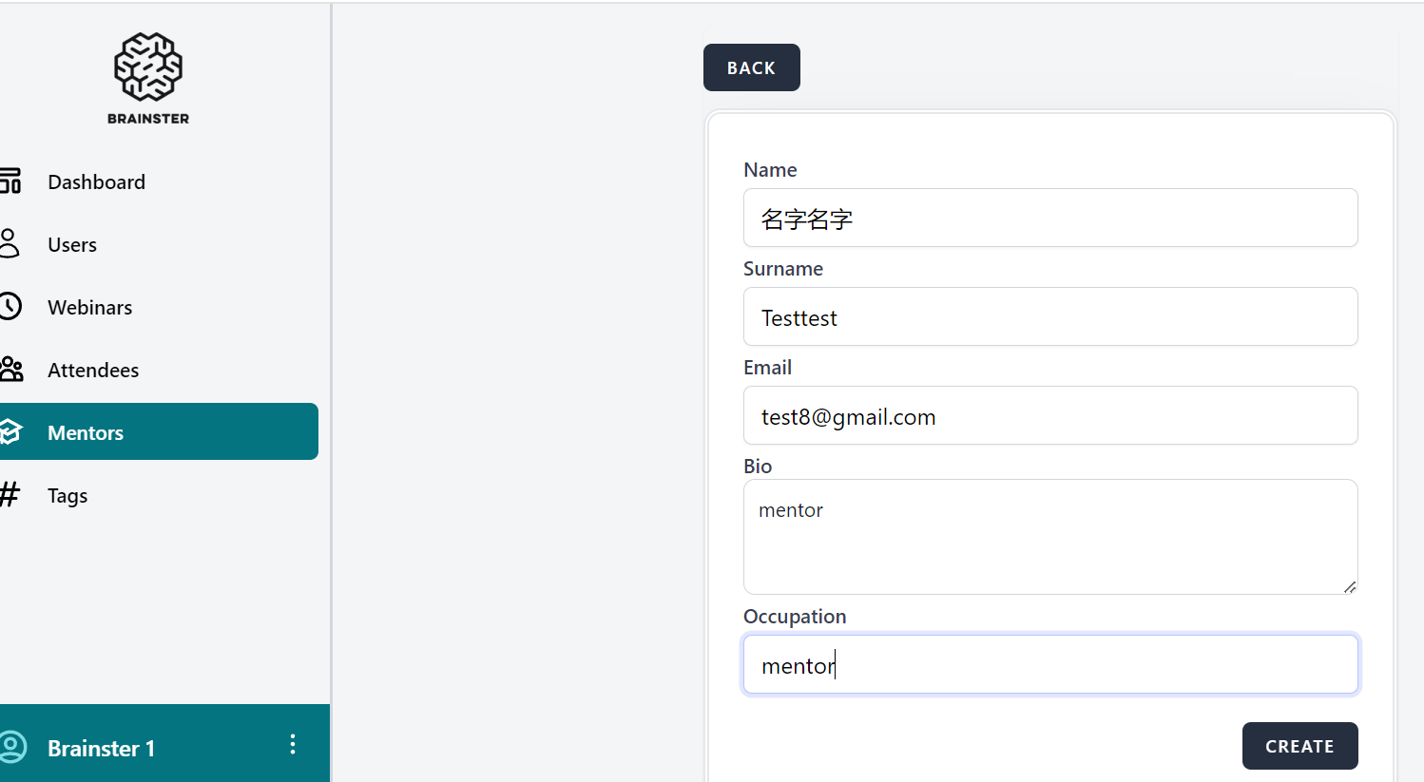Select the Tags menu entry
The height and width of the screenshot is (782, 1424).
(x=67, y=496)
